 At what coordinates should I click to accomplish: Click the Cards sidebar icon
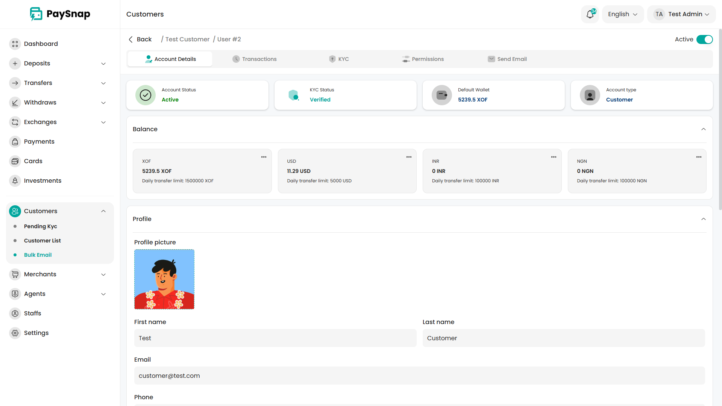15,161
